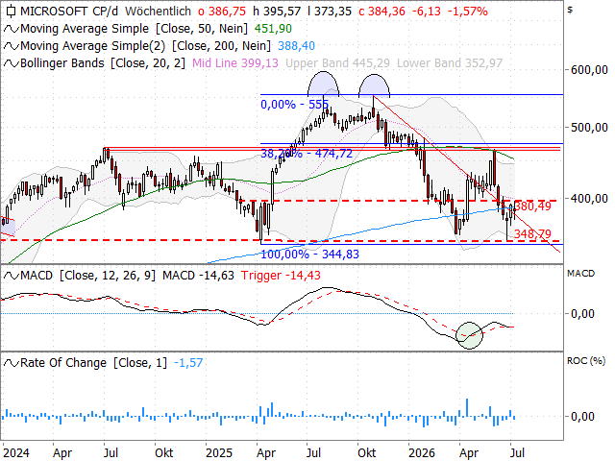Click the green circle on MACD crossover
Image resolution: width=615 pixels, height=461 pixels.
[469, 335]
